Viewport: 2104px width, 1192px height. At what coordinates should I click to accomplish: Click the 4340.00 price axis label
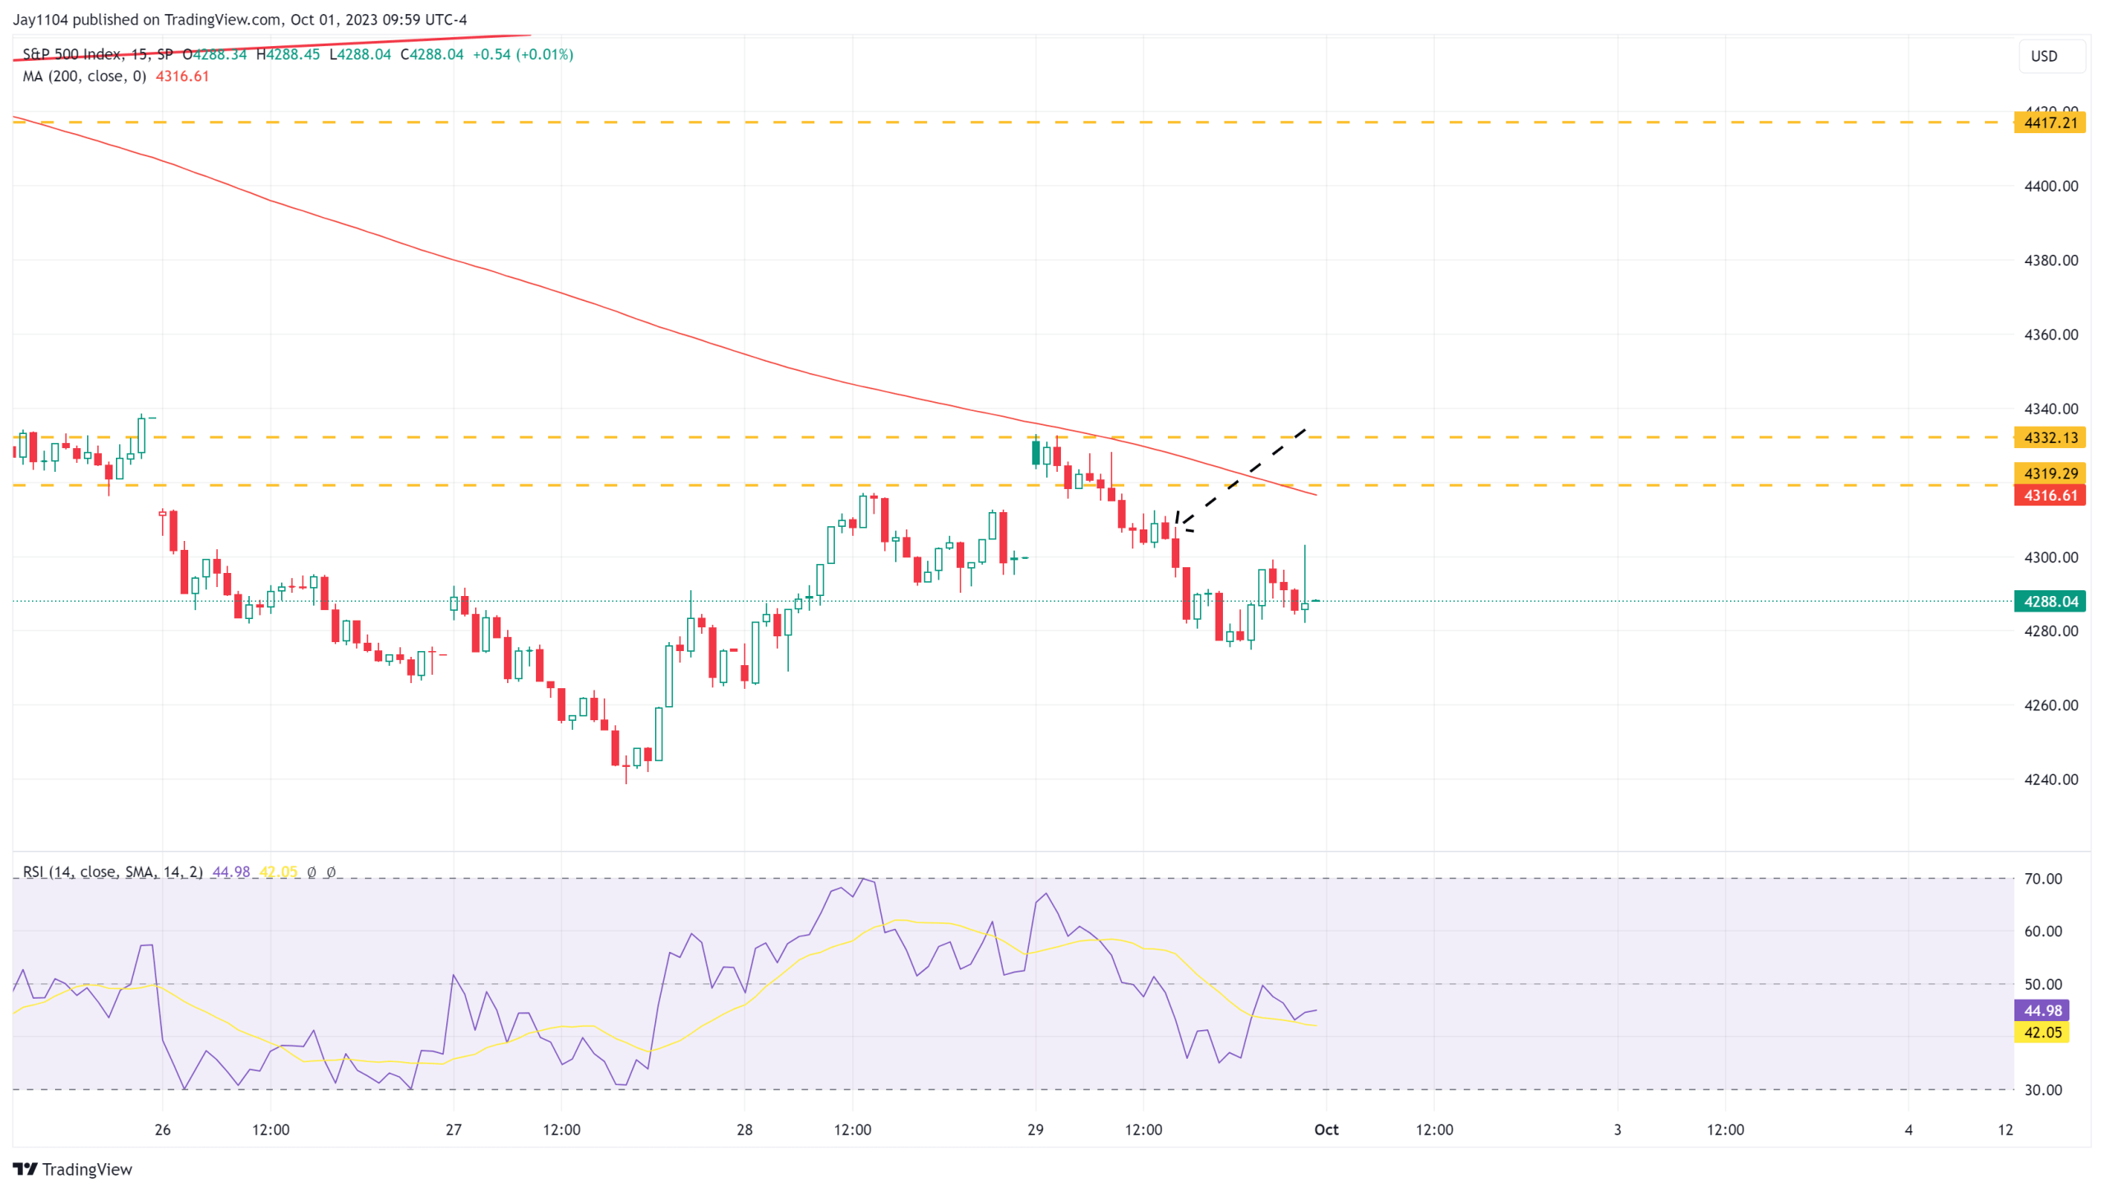tap(2051, 409)
